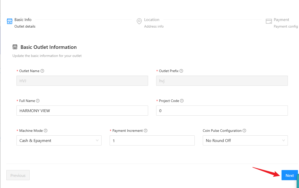299x188 pixels.
Task: Click the Full Name input field
Action: point(82,111)
